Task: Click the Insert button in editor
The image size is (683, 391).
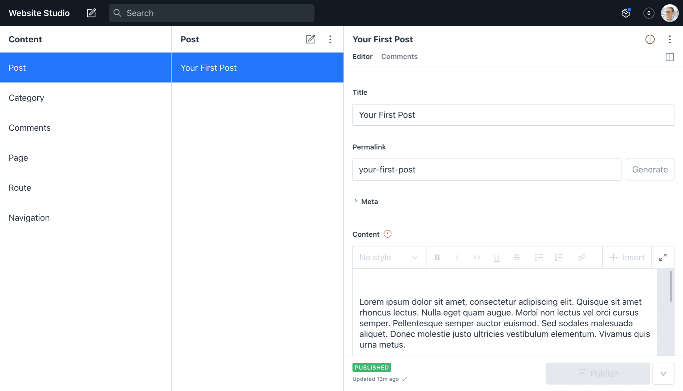Action: (x=627, y=257)
